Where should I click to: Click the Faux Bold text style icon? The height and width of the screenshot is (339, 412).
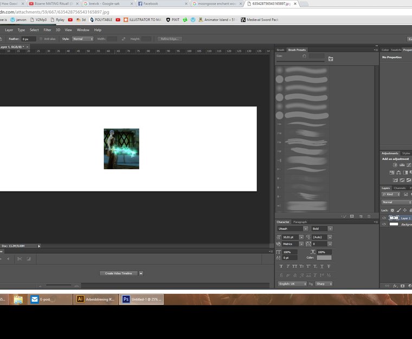[281, 266]
